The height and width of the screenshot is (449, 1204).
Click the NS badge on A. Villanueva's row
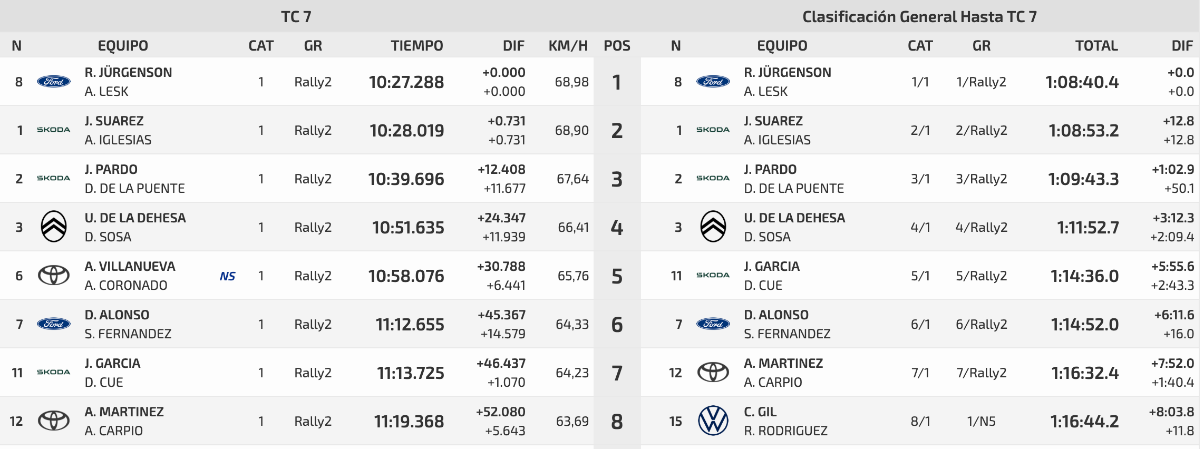point(228,276)
